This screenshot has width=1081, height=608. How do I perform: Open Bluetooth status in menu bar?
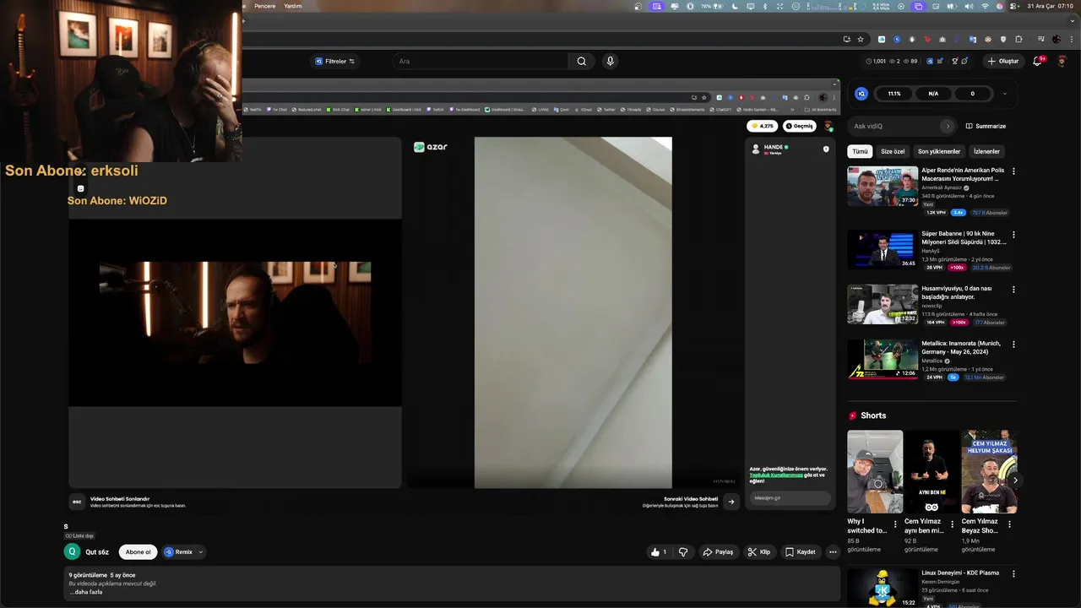click(764, 6)
